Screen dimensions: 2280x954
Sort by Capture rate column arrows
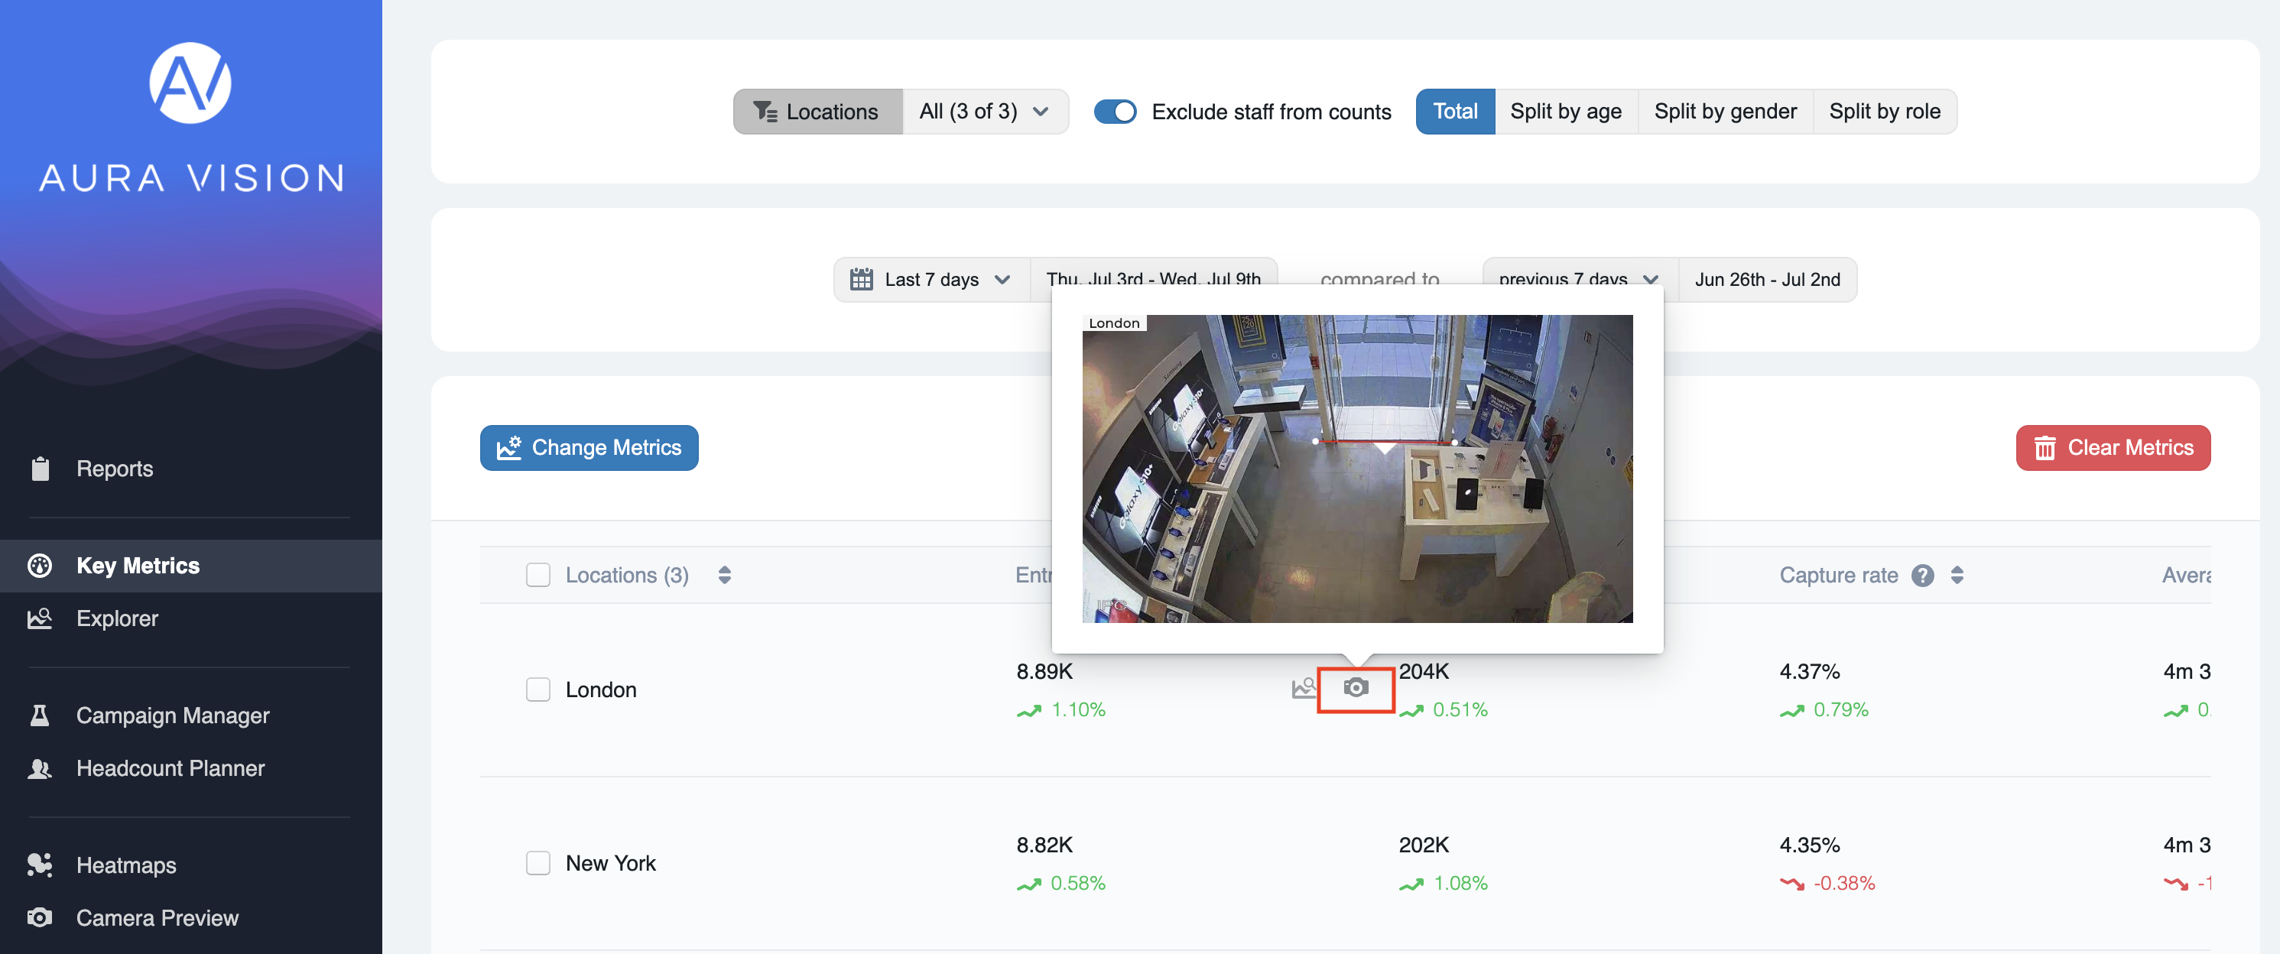1957,576
